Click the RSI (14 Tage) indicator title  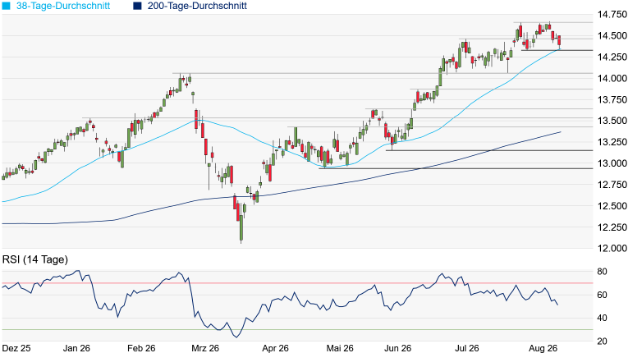coord(35,259)
